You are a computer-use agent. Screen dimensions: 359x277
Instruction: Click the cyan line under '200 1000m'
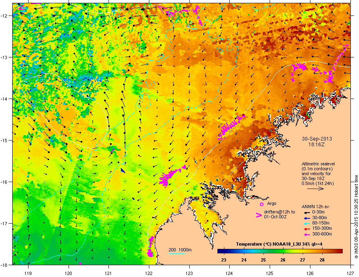177,253
